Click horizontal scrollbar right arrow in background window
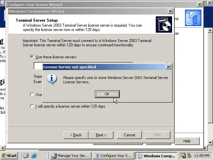 (205, 148)
